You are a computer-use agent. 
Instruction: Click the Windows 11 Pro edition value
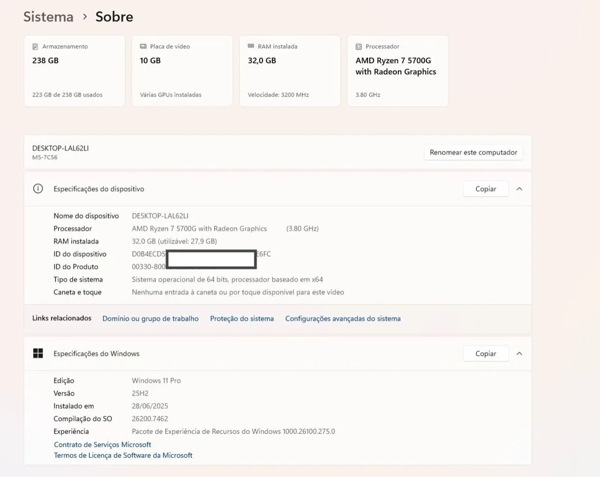click(x=156, y=381)
